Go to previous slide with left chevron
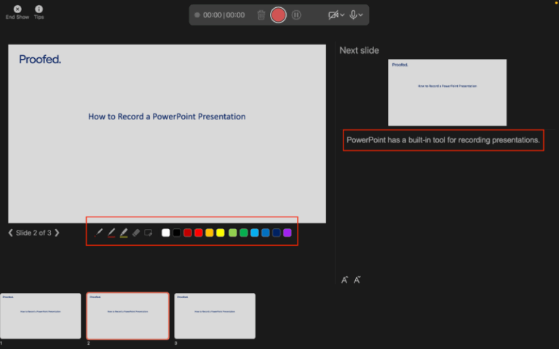Image resolution: width=559 pixels, height=349 pixels. [10, 233]
